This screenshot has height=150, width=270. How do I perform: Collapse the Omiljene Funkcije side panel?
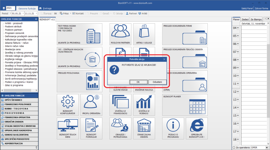pyautogui.click(x=36, y=19)
